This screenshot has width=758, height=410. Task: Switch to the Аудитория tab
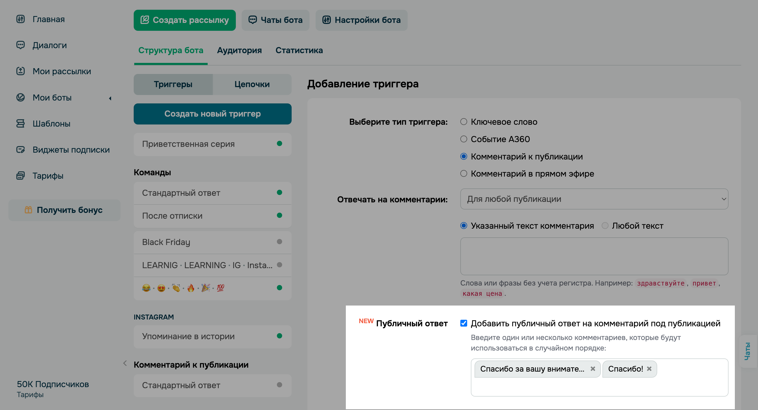click(239, 50)
